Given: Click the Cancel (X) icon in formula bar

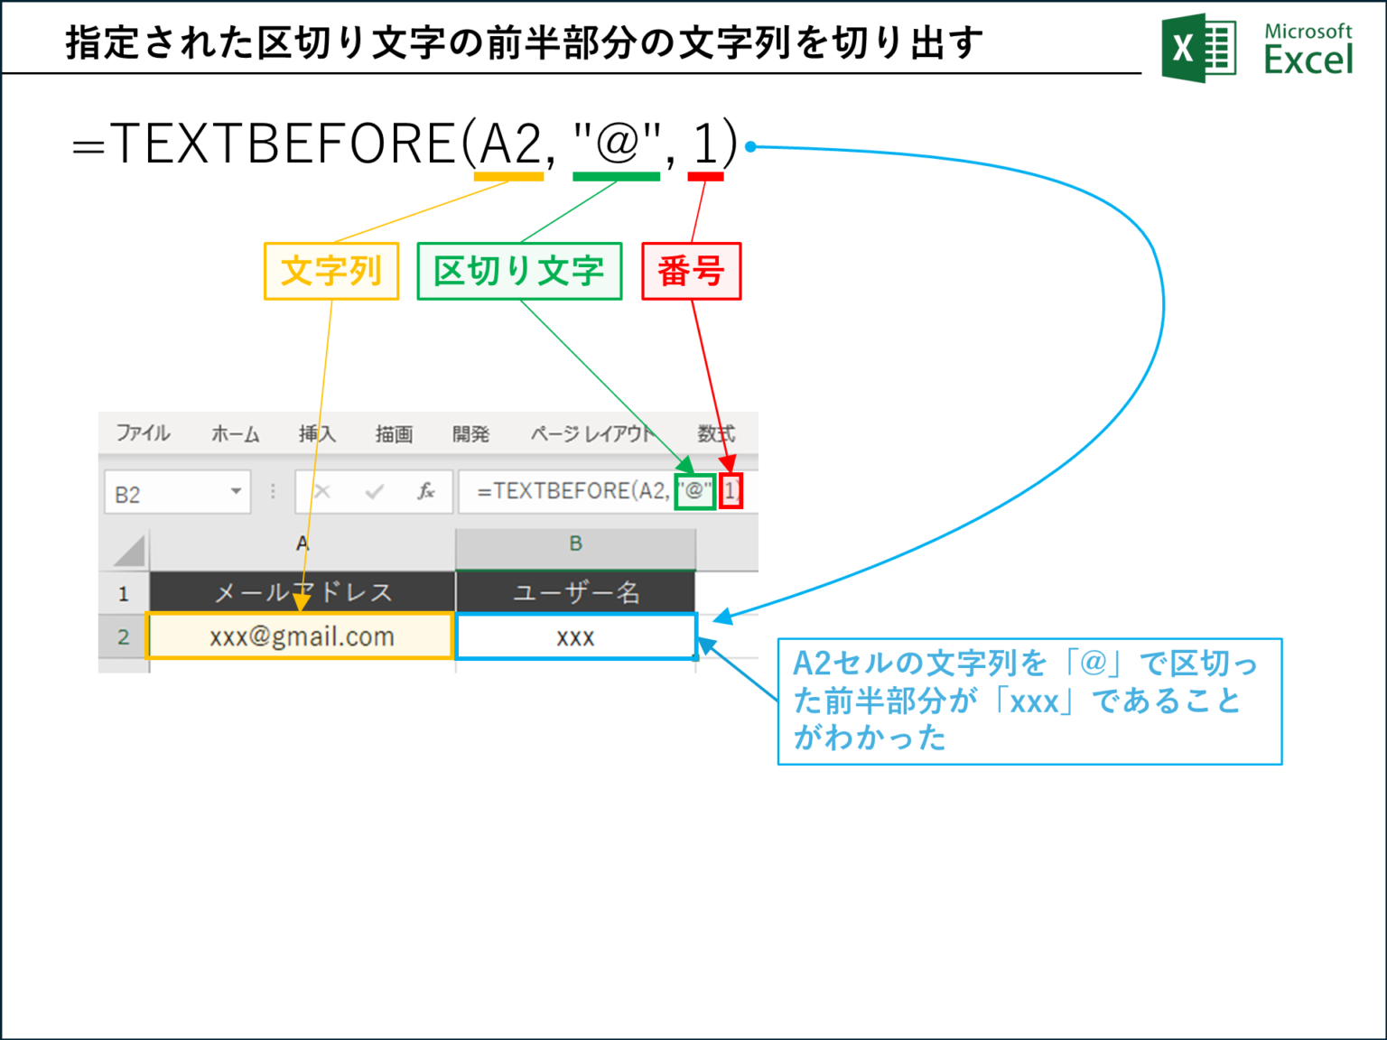Looking at the screenshot, I should point(322,492).
